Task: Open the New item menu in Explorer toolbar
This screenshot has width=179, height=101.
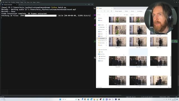Action: (x=99, y=15)
